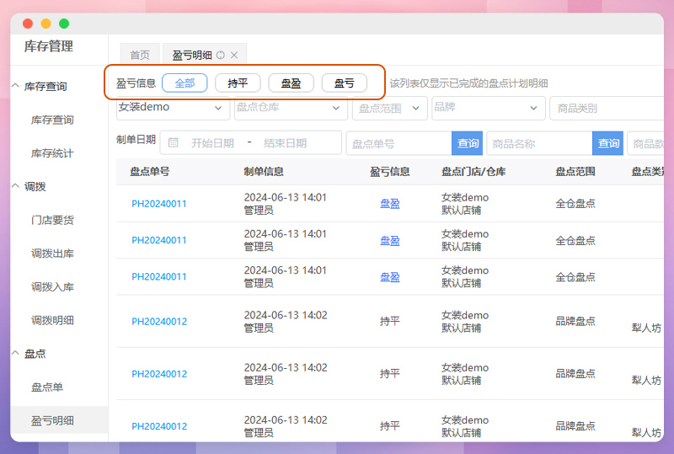Open the 盘点仓库 dropdown
Screen dimensions: 674x454
(x=289, y=108)
